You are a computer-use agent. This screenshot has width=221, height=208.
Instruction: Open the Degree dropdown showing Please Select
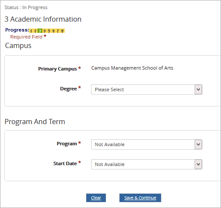point(147,90)
